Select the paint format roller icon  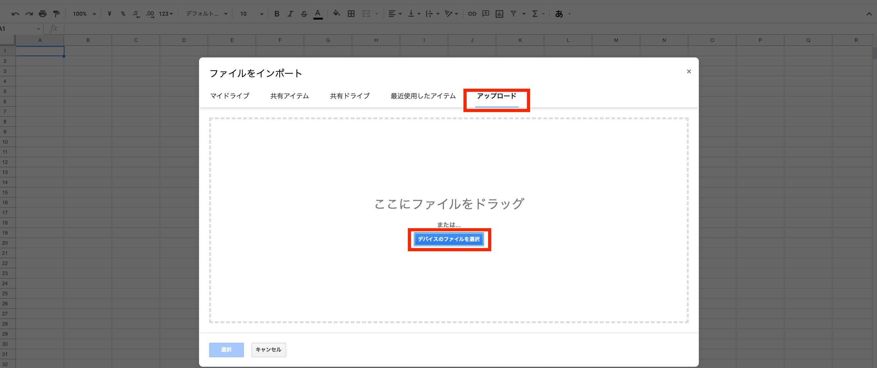coord(57,14)
